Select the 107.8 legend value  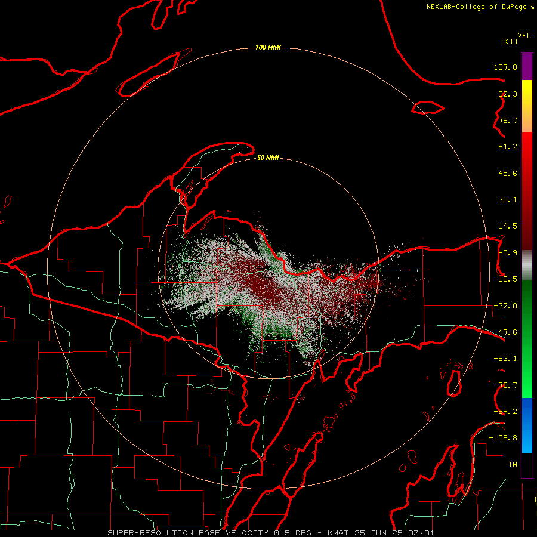click(x=505, y=67)
